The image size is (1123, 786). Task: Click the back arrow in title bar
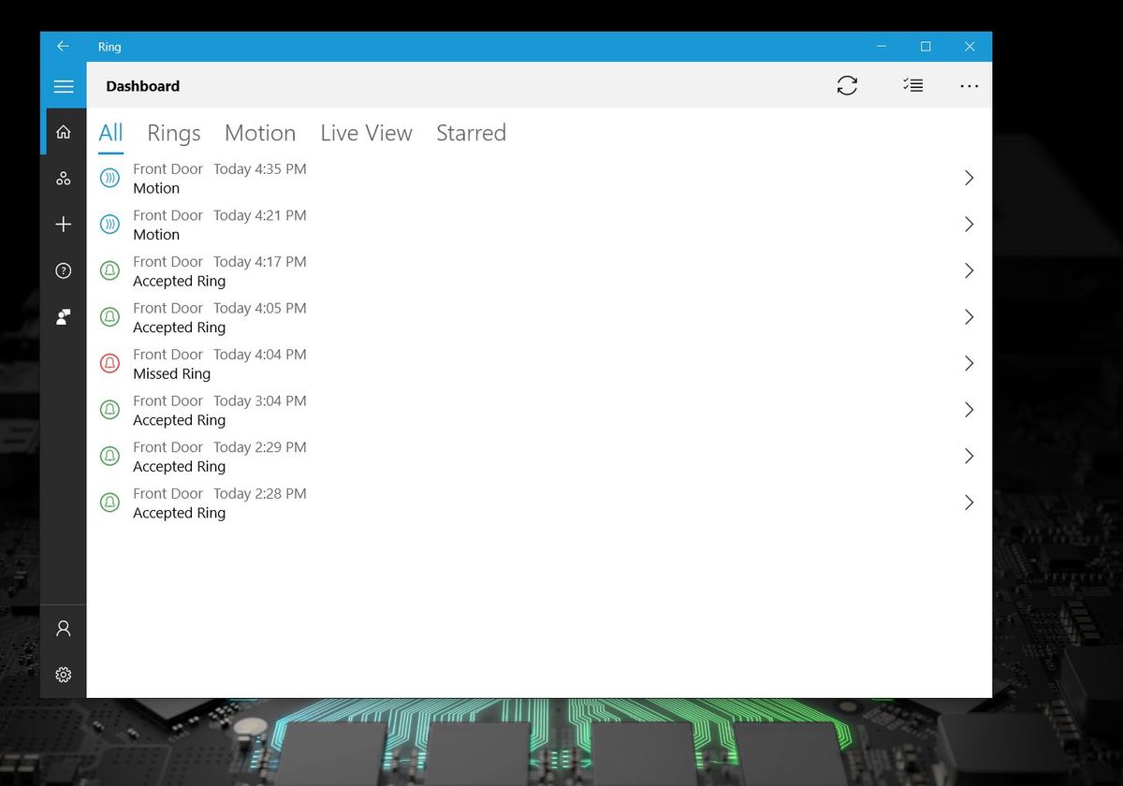pyautogui.click(x=63, y=46)
